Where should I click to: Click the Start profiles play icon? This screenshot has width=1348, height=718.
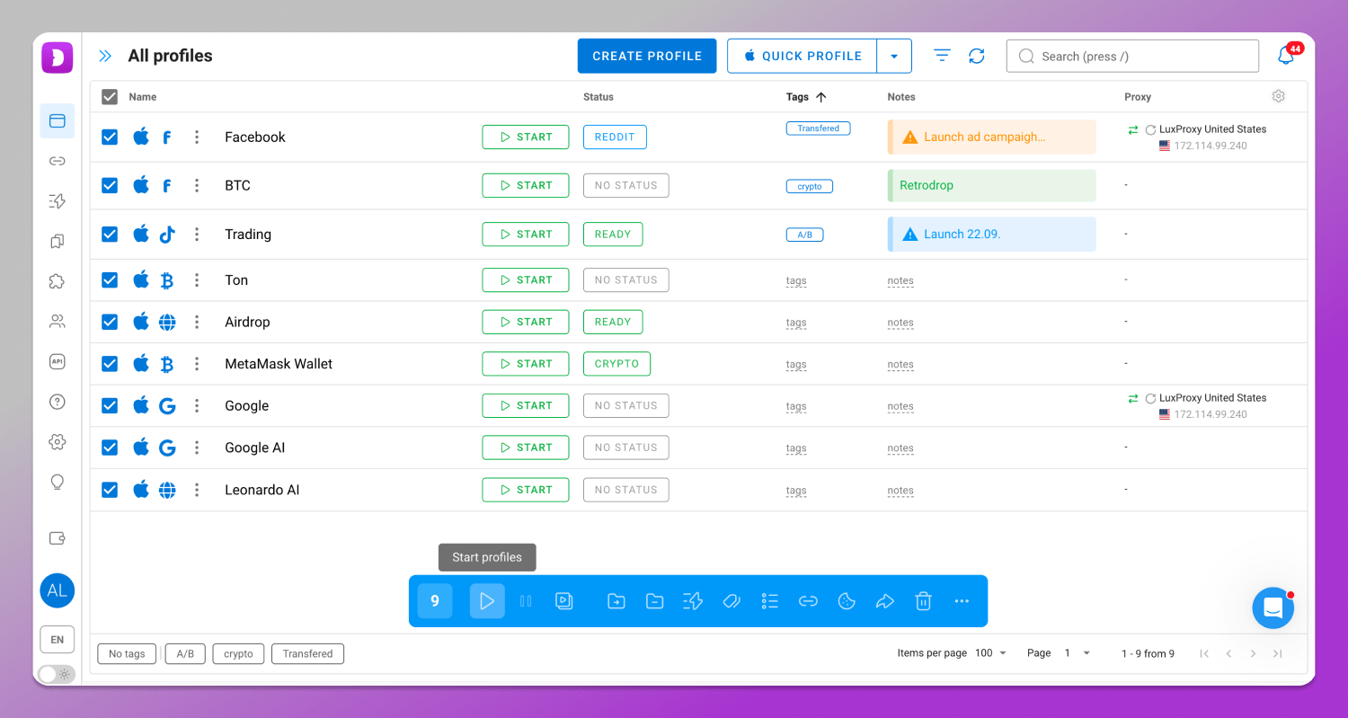point(487,601)
